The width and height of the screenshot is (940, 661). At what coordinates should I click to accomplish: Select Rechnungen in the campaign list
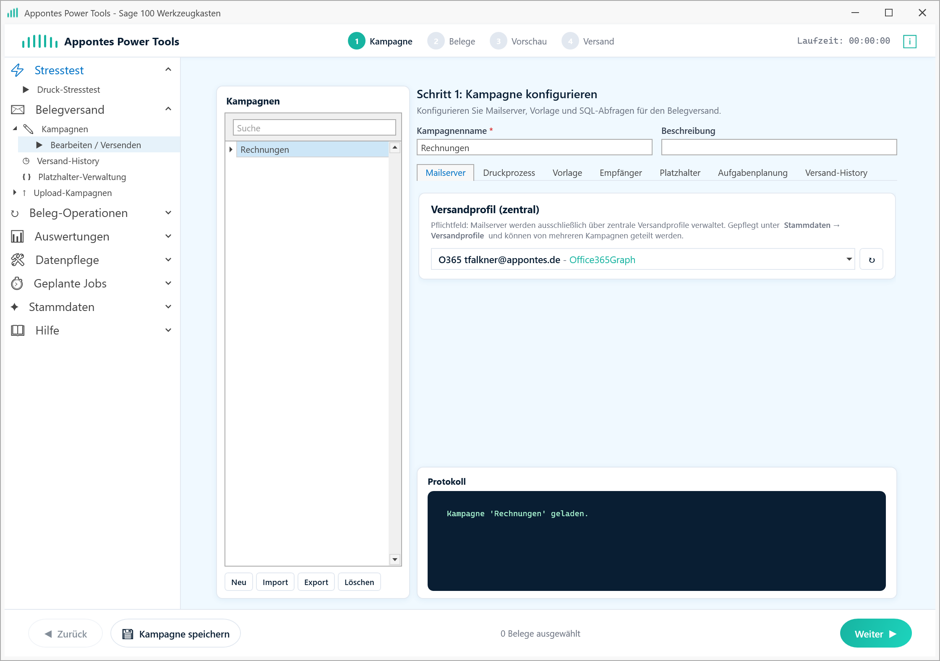point(312,149)
